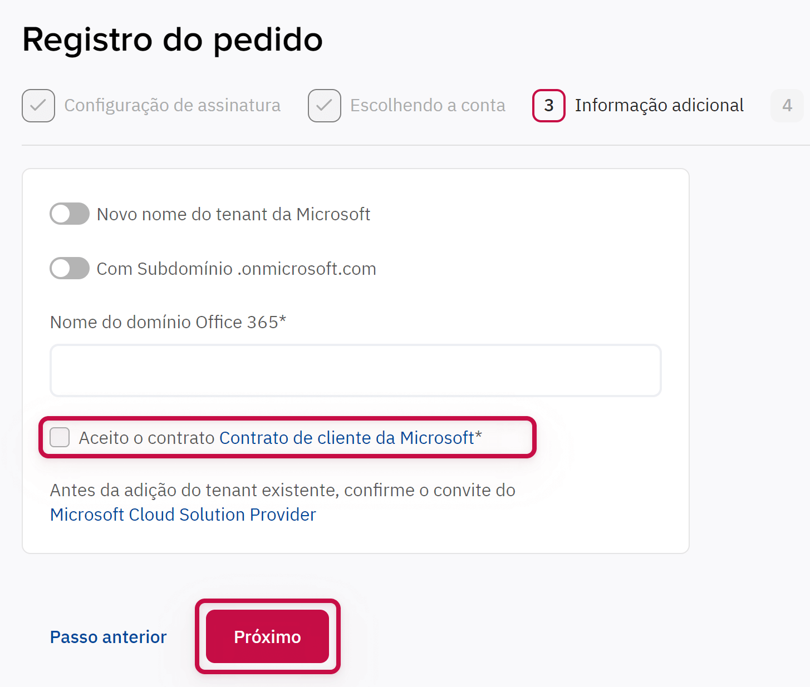Screen dimensions: 810x687
Task: Go back via Passo anterior link
Action: click(109, 637)
